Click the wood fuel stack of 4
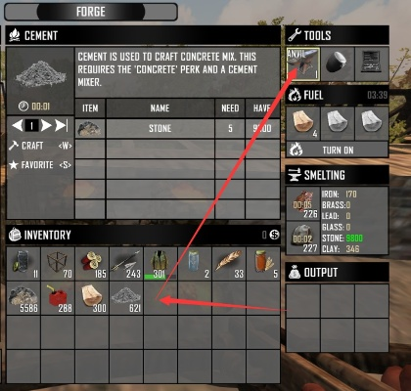The height and width of the screenshot is (391, 411). tap(303, 123)
